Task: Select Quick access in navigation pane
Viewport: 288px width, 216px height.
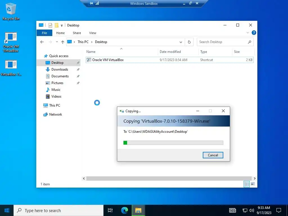Action: [x=58, y=56]
